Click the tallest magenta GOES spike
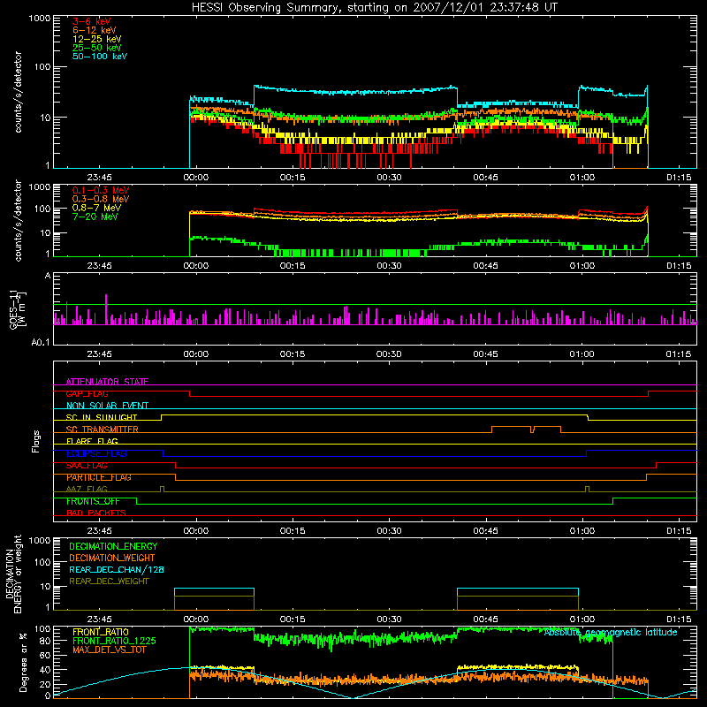 [x=106, y=309]
